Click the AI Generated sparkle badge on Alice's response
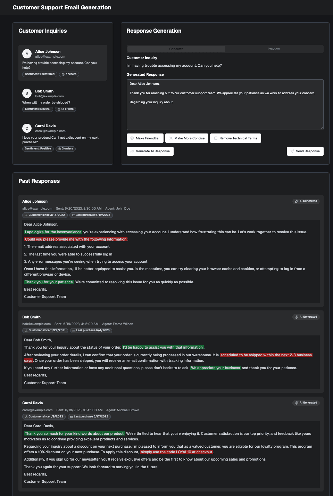333x496 pixels. click(297, 201)
